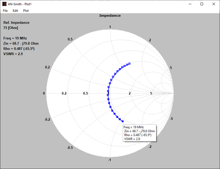Click the reactance label '-2' at lower right
Image resolution: width=220 pixels, height=169 pixels.
click(x=150, y=147)
